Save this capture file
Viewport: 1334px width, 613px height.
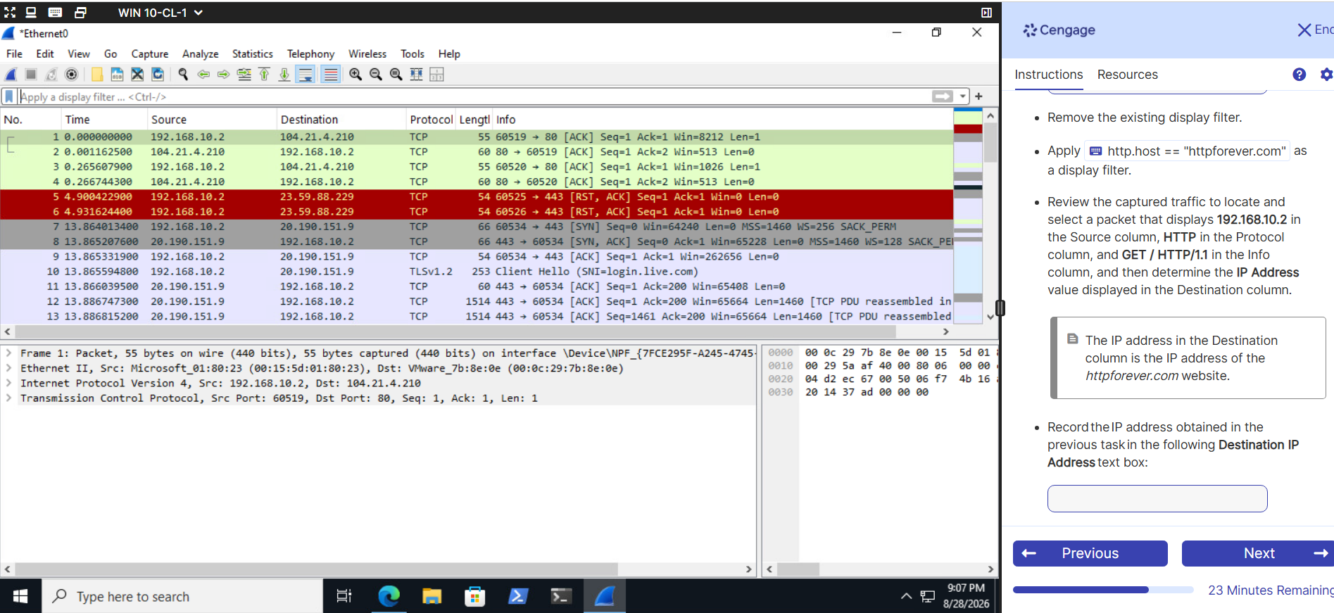pyautogui.click(x=118, y=75)
